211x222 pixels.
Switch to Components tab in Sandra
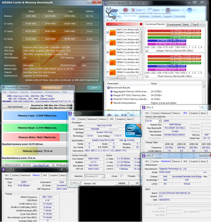[174, 24]
